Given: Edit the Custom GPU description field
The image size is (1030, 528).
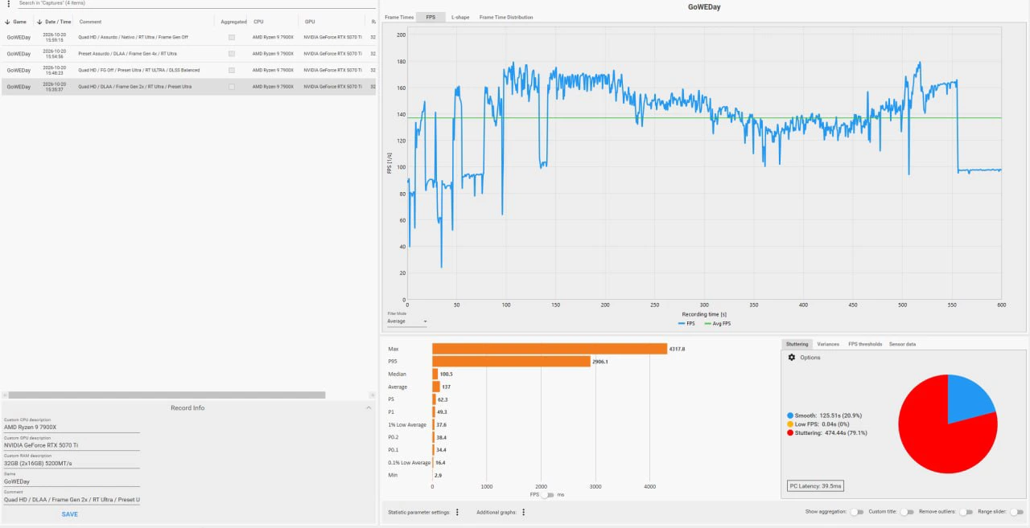Looking at the screenshot, I should 72,444.
